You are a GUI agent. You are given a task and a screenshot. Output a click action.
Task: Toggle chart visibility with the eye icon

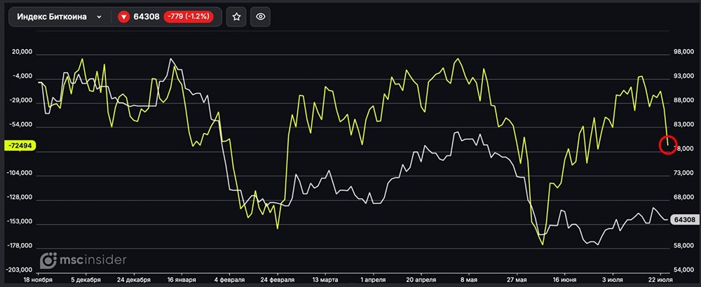point(261,17)
